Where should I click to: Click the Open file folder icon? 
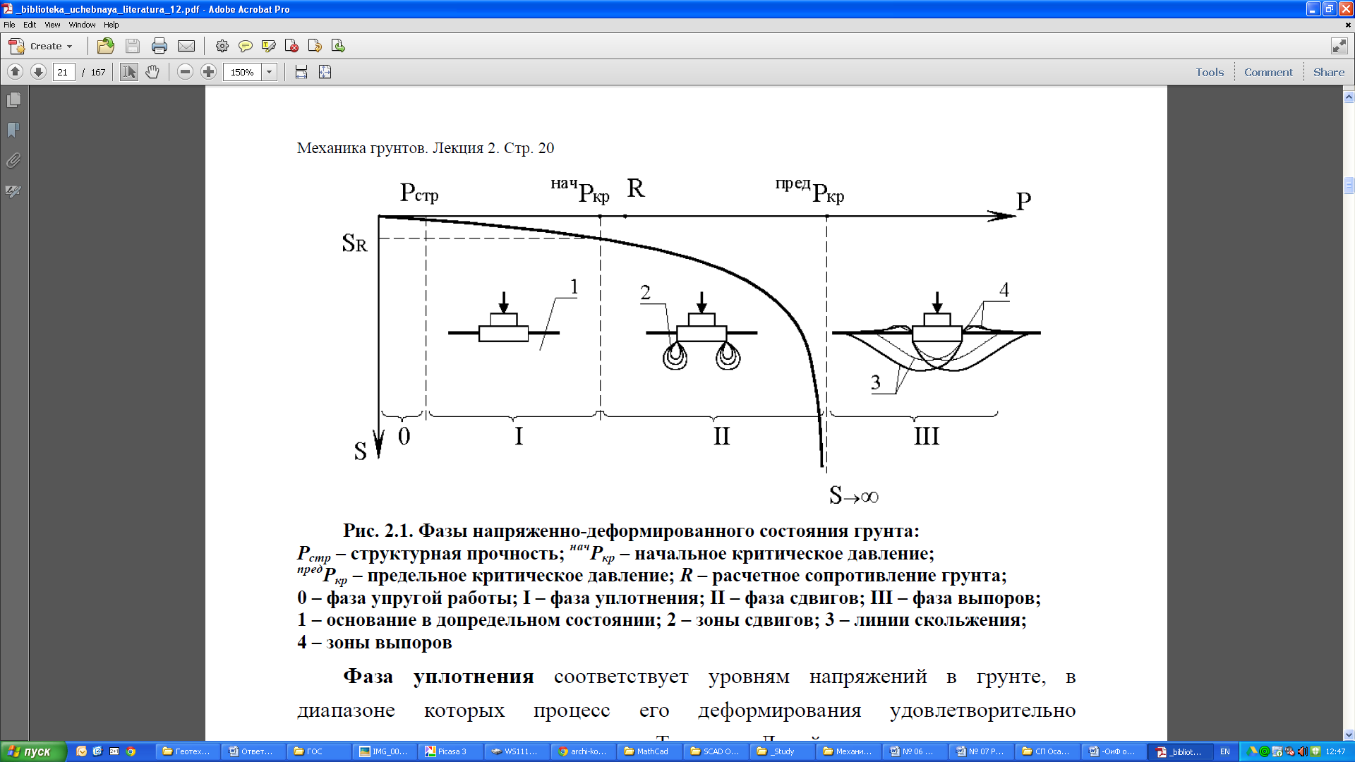(x=106, y=46)
